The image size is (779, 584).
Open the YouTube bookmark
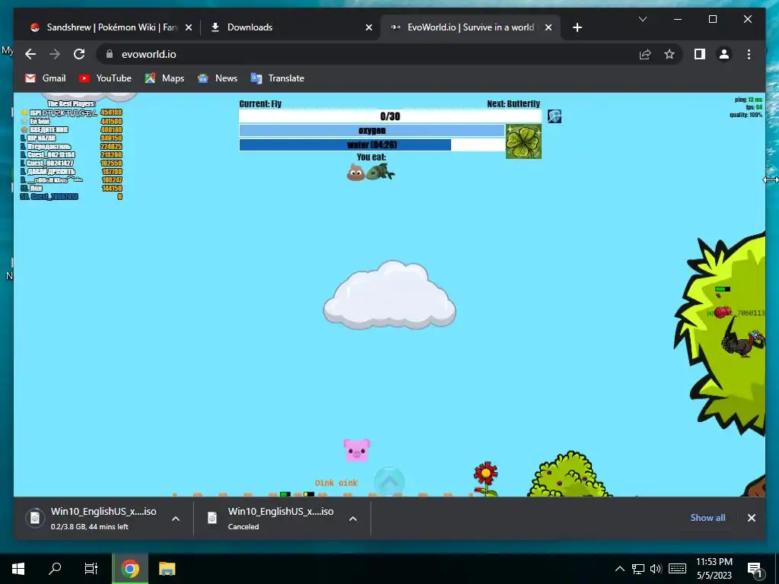click(105, 78)
